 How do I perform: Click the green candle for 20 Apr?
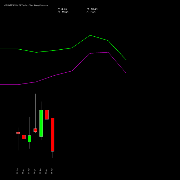click(x=30, y=139)
